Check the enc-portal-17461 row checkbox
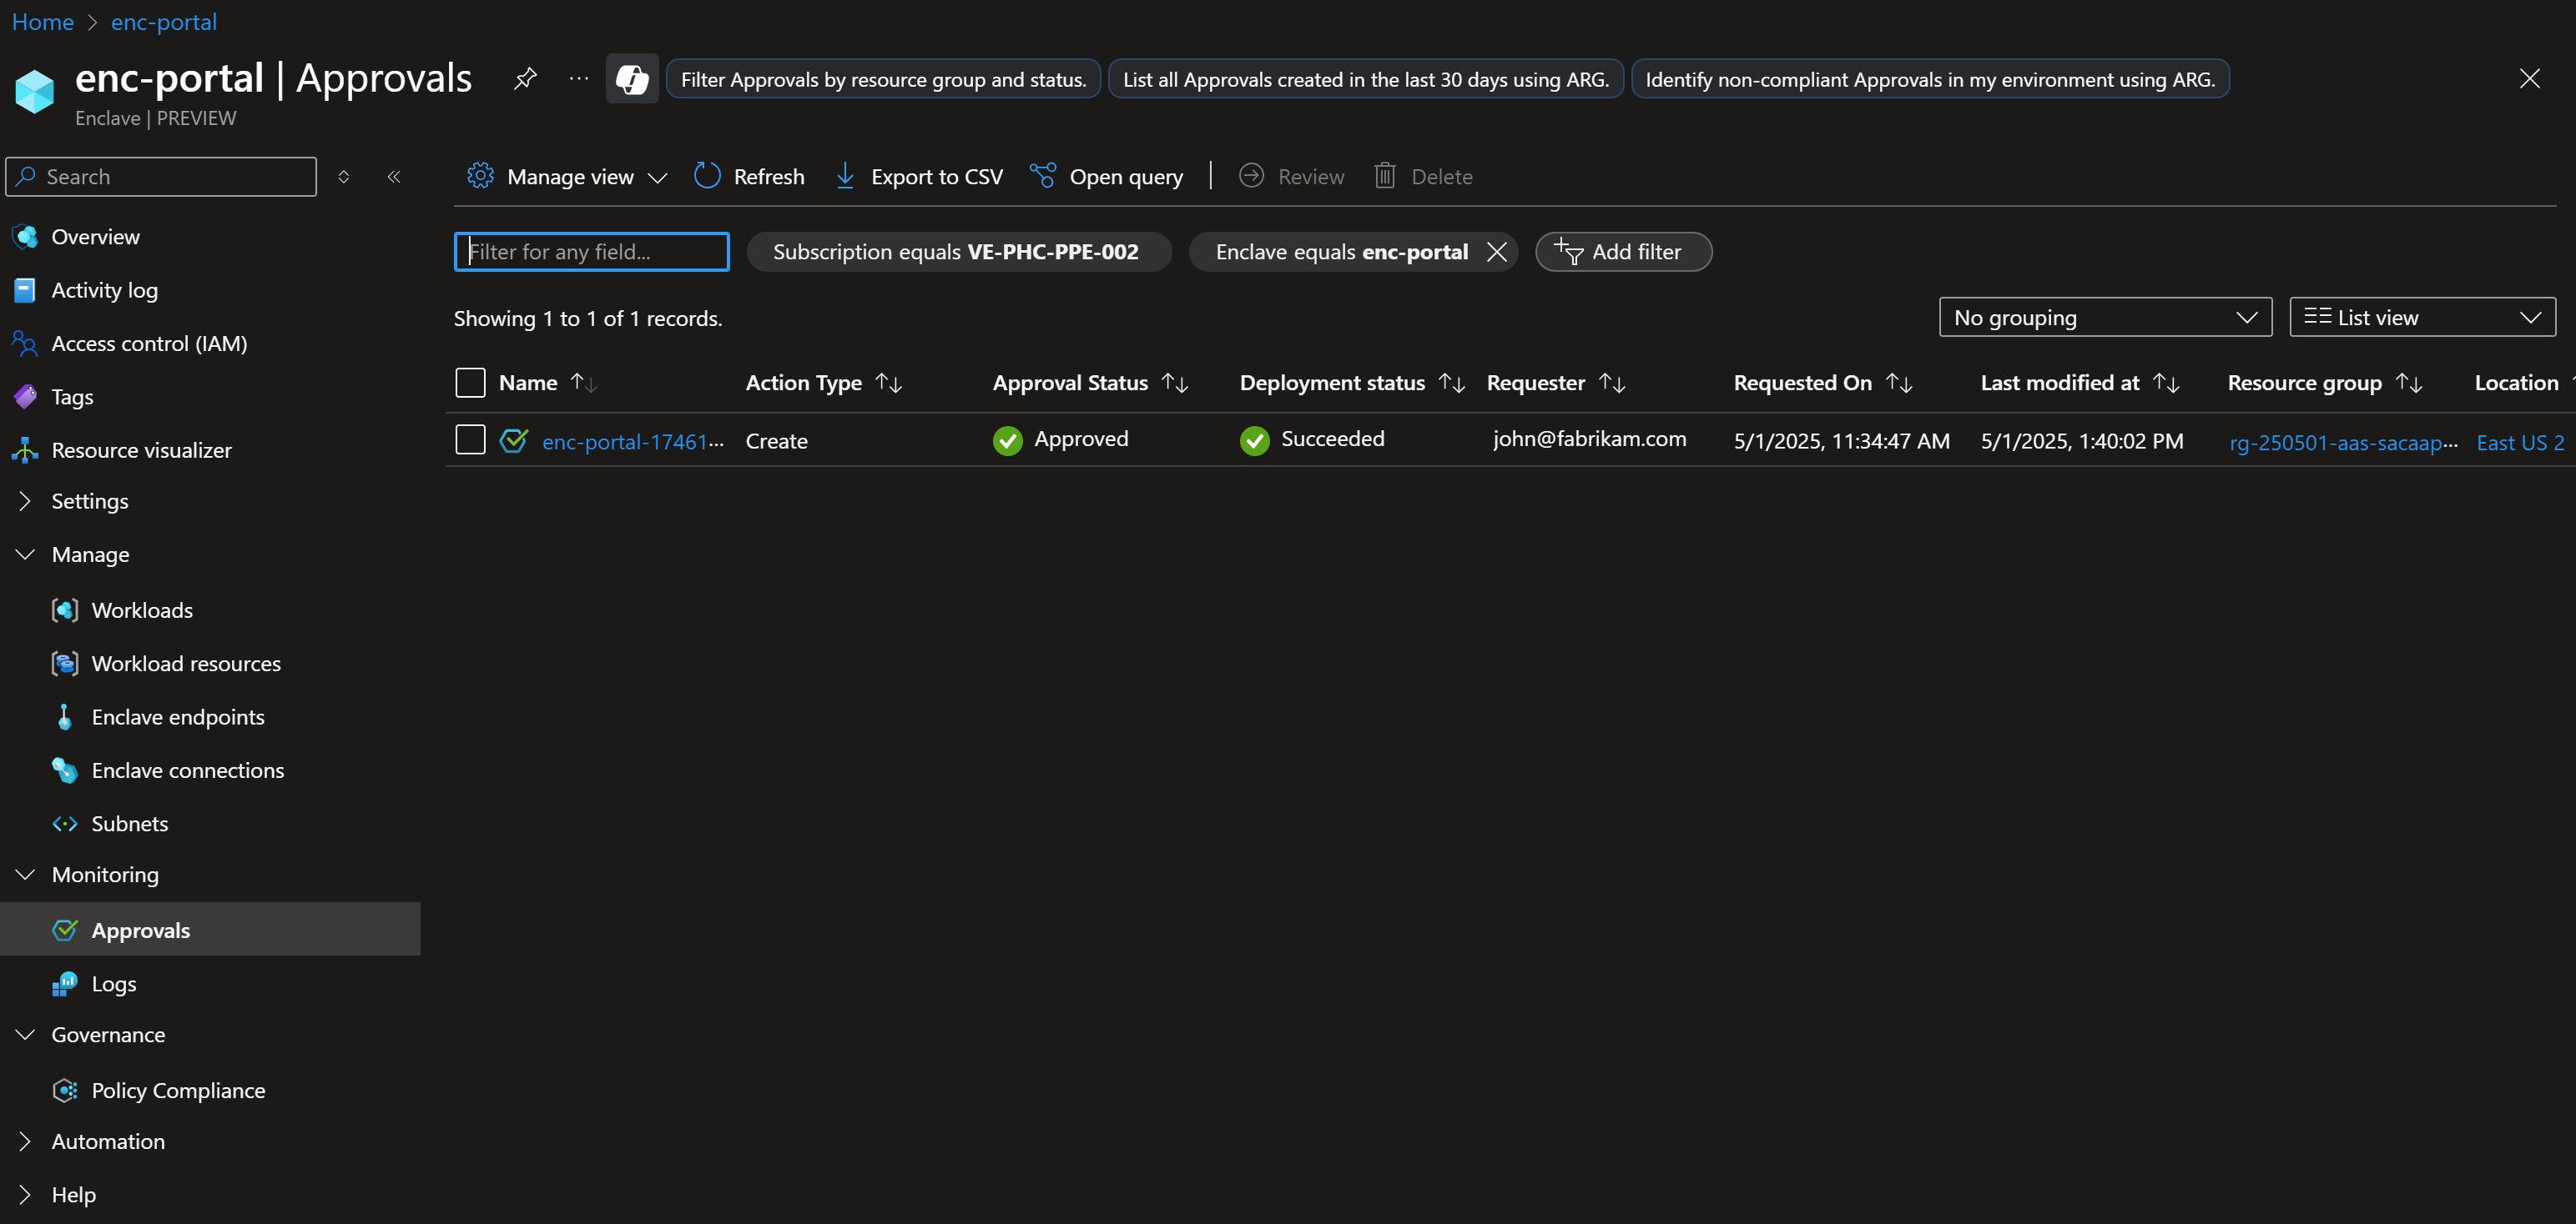Viewport: 2576px width, 1224px height. [x=470, y=439]
